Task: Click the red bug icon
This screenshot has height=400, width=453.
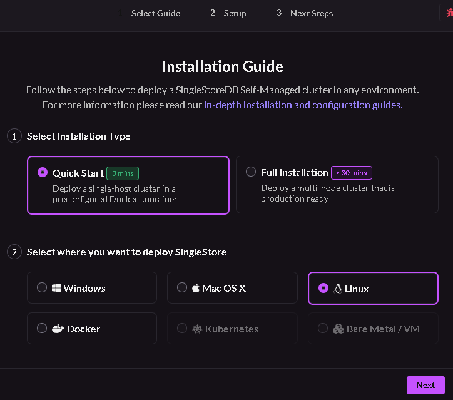Action: [449, 13]
